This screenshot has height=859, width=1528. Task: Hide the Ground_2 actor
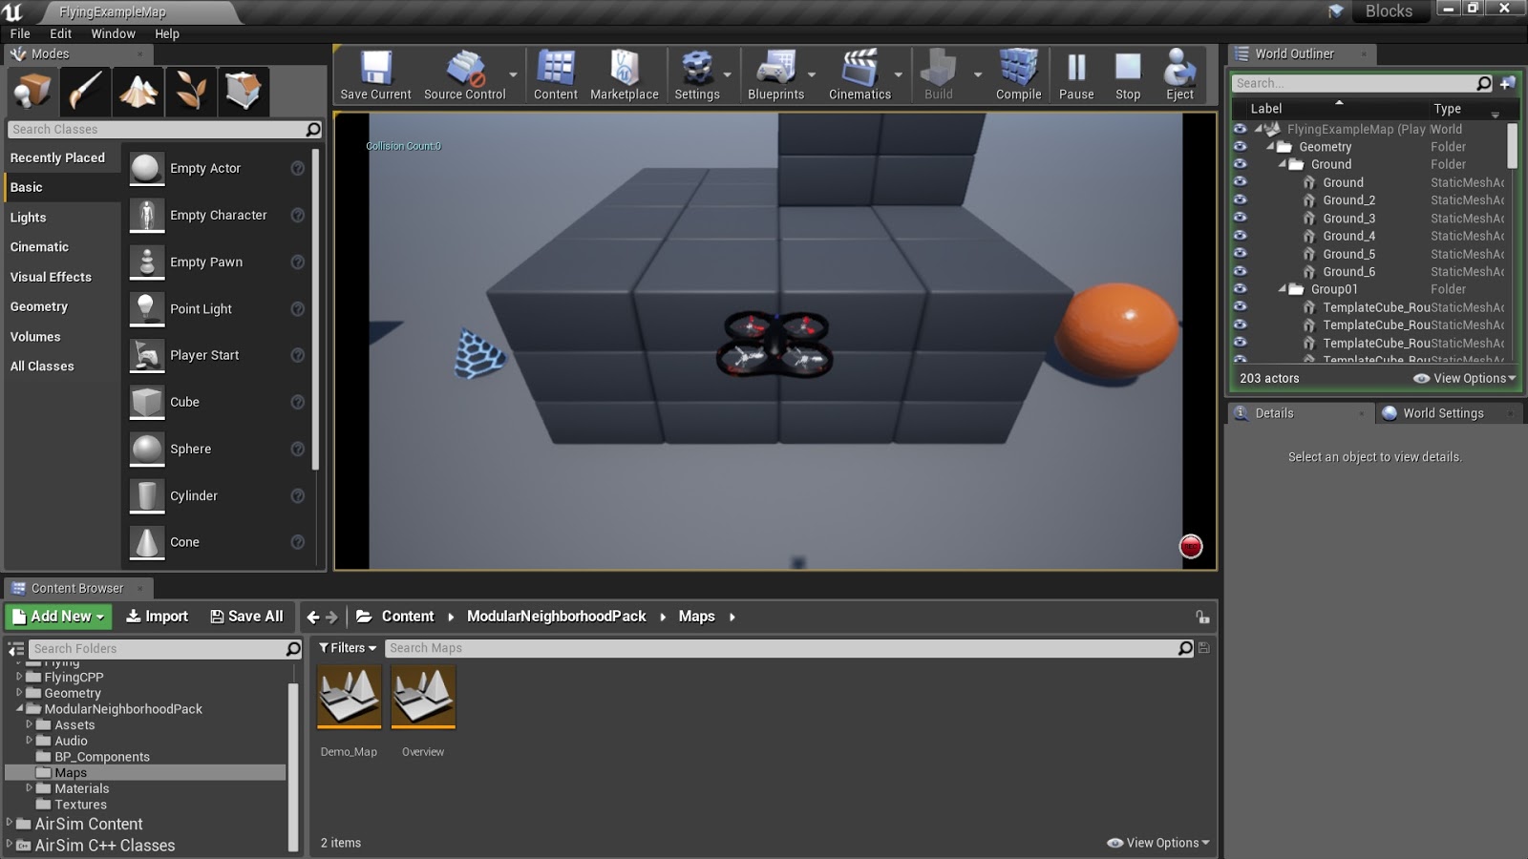[x=1240, y=200]
